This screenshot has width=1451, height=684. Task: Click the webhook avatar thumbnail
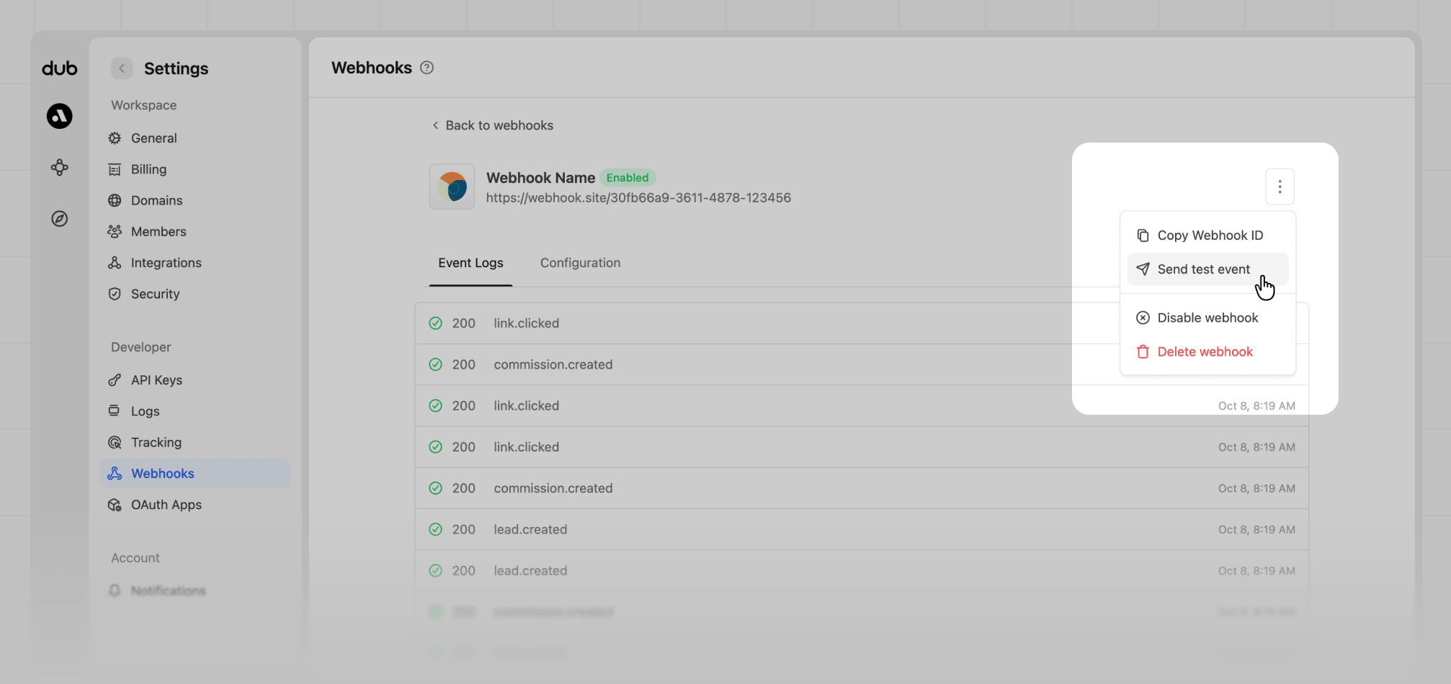[452, 186]
